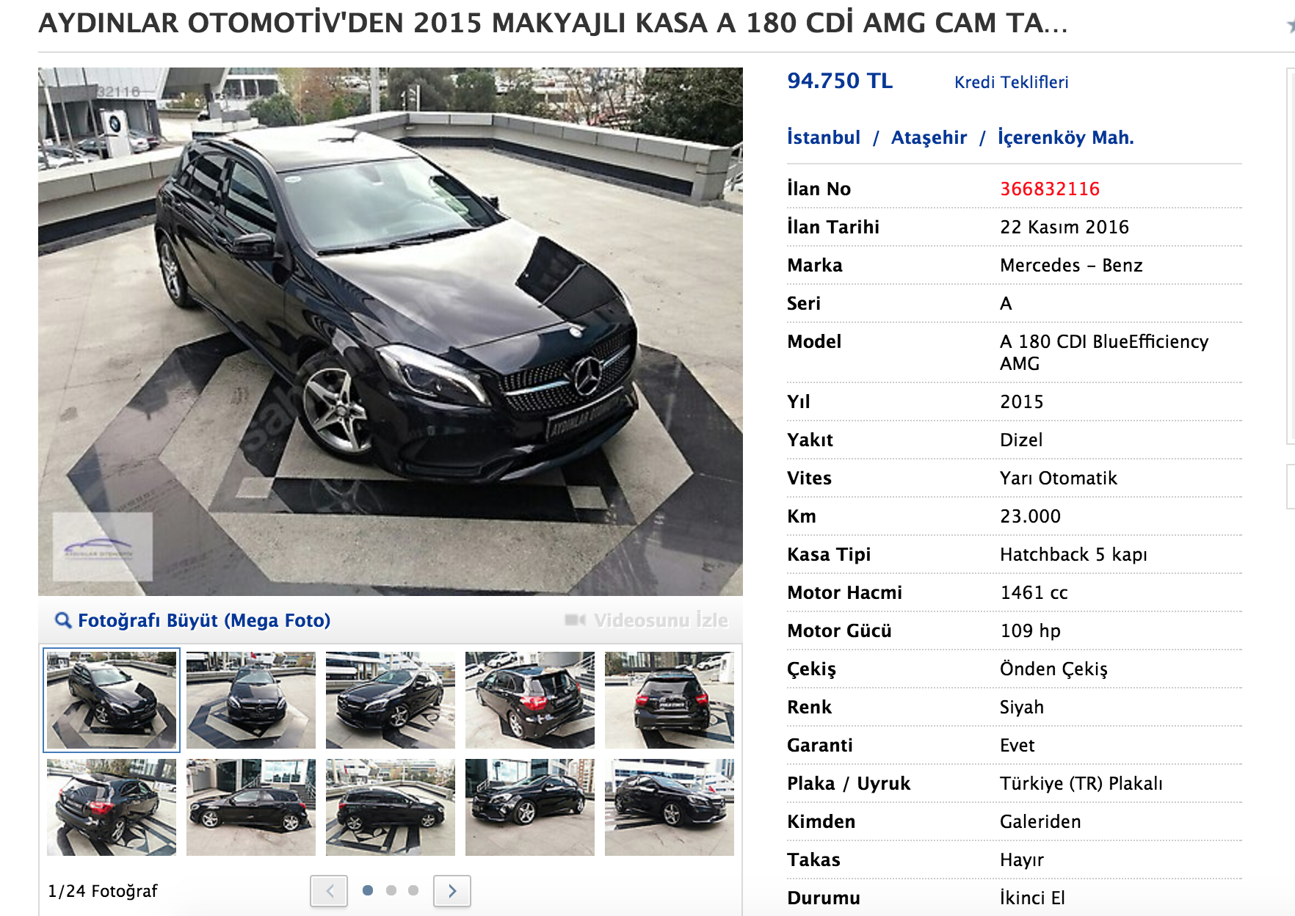
Task: Select the second gallery page dot
Action: click(391, 890)
